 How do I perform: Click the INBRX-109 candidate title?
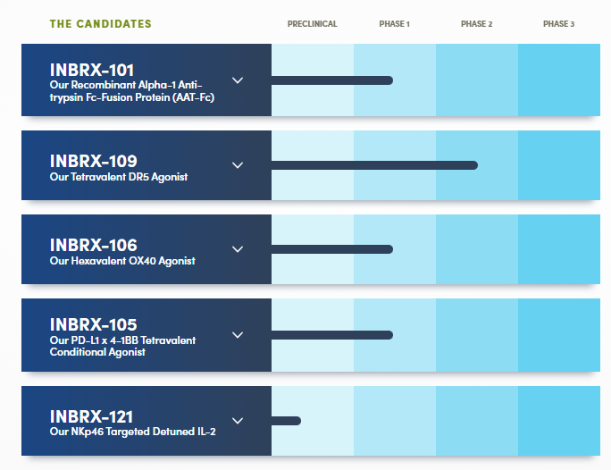(x=94, y=161)
